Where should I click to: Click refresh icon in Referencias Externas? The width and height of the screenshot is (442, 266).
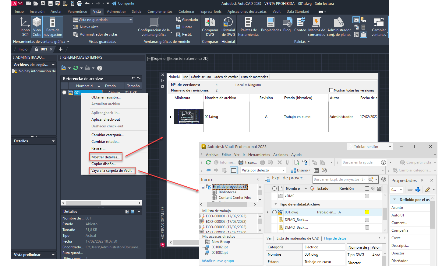click(x=76, y=68)
